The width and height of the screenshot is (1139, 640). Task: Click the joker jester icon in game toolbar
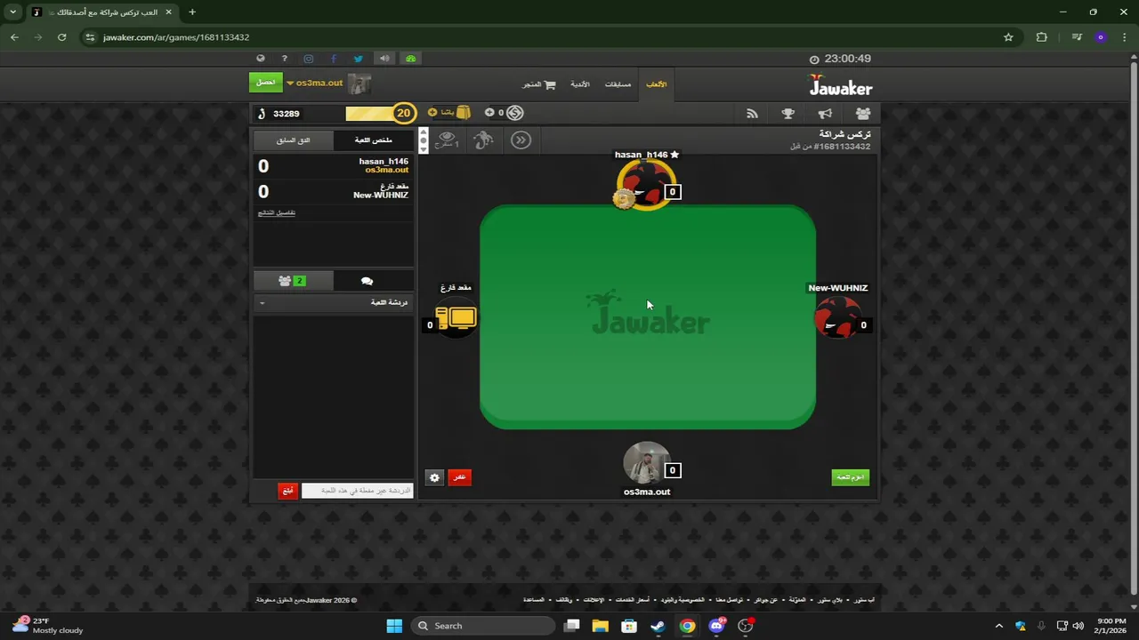[x=483, y=140]
